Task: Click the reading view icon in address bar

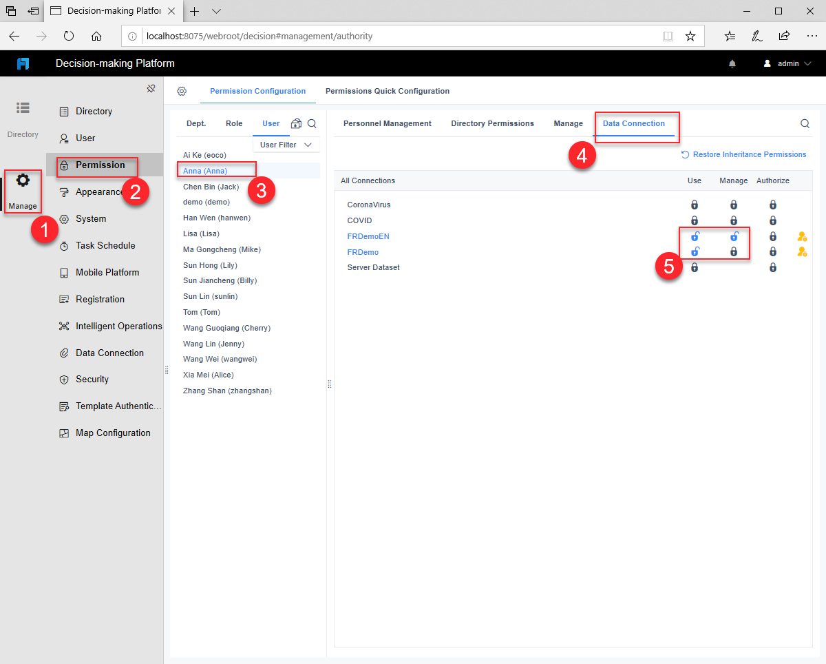Action: 668,36
